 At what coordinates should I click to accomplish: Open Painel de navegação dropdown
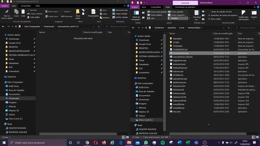click(136, 18)
